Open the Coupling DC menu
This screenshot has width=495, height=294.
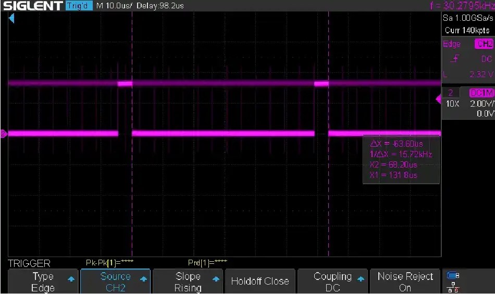332,282
